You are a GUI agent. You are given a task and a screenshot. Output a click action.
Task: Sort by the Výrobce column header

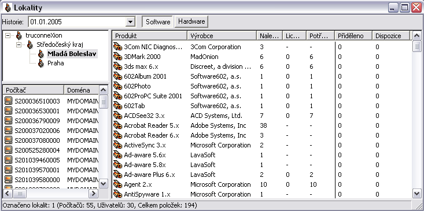[222, 36]
